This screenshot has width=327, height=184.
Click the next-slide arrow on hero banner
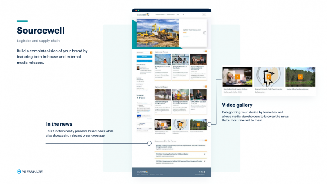[205, 33]
